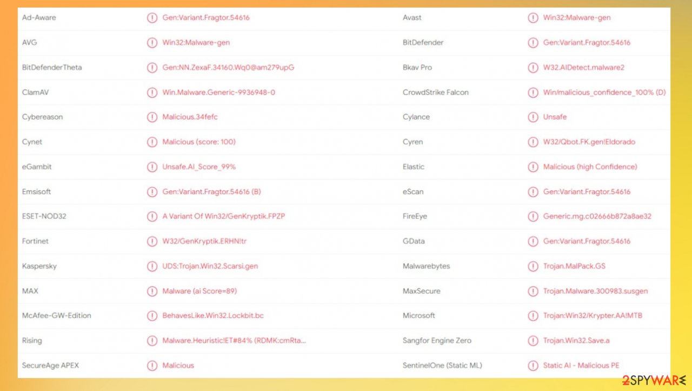Click detection text BehavesLike.Win32.Lockbit.bc
The image size is (692, 391).
213,316
